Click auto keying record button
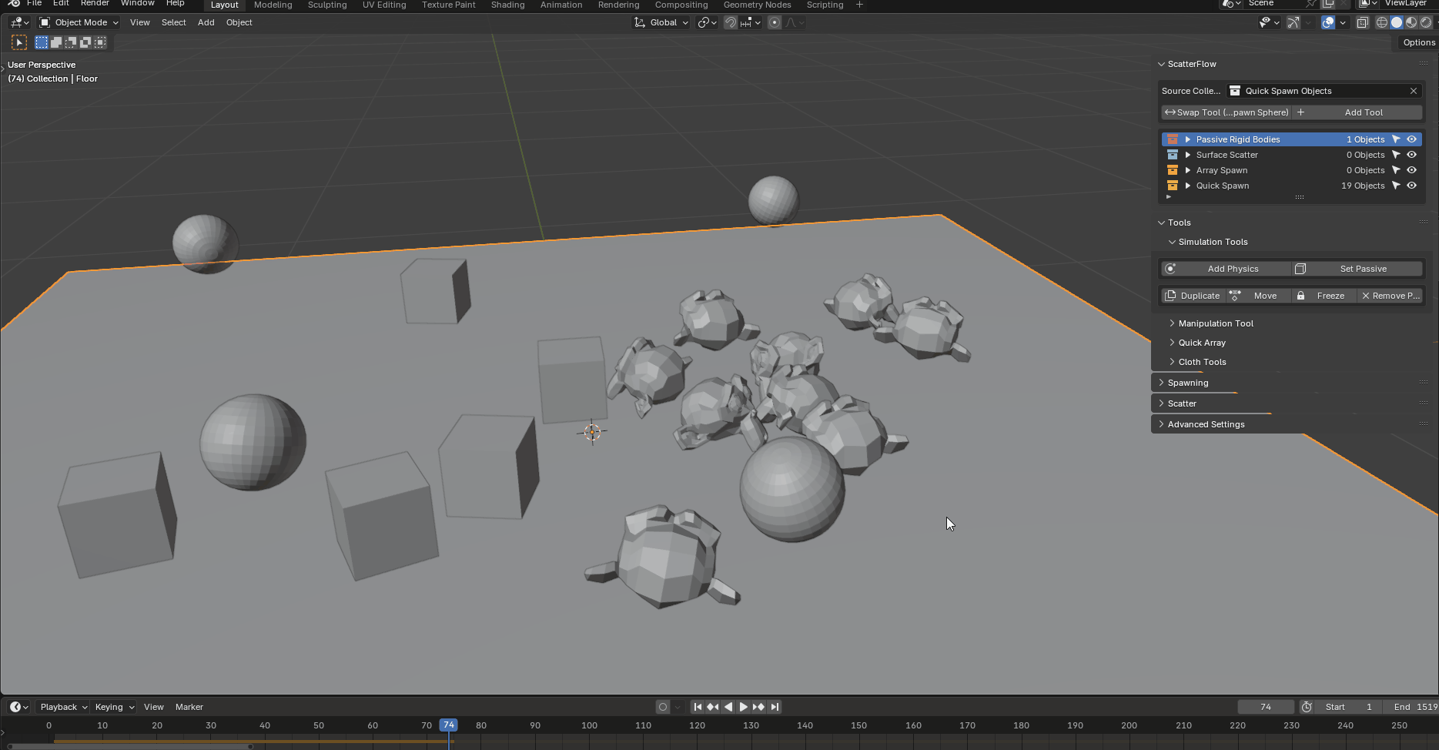The height and width of the screenshot is (750, 1439). [662, 707]
